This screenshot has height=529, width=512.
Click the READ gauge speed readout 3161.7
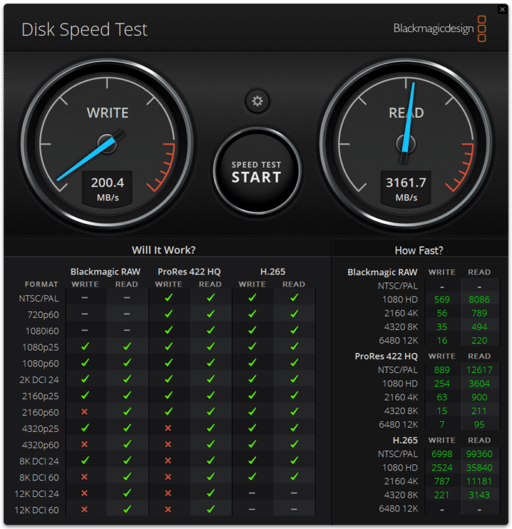point(406,183)
